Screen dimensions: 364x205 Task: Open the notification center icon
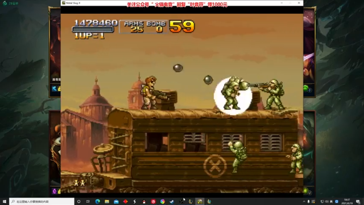tap(358, 202)
